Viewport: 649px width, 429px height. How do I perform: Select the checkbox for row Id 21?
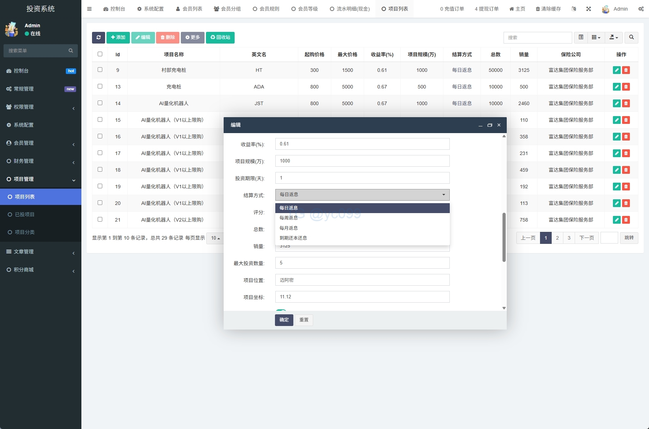pyautogui.click(x=100, y=219)
